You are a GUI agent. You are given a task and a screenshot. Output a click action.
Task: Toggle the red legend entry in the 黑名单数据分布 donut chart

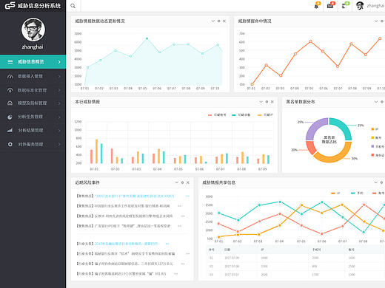[378, 155]
